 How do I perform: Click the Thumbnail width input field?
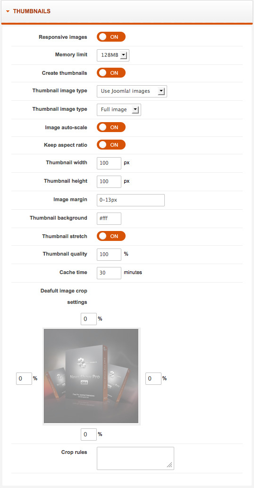click(x=109, y=163)
